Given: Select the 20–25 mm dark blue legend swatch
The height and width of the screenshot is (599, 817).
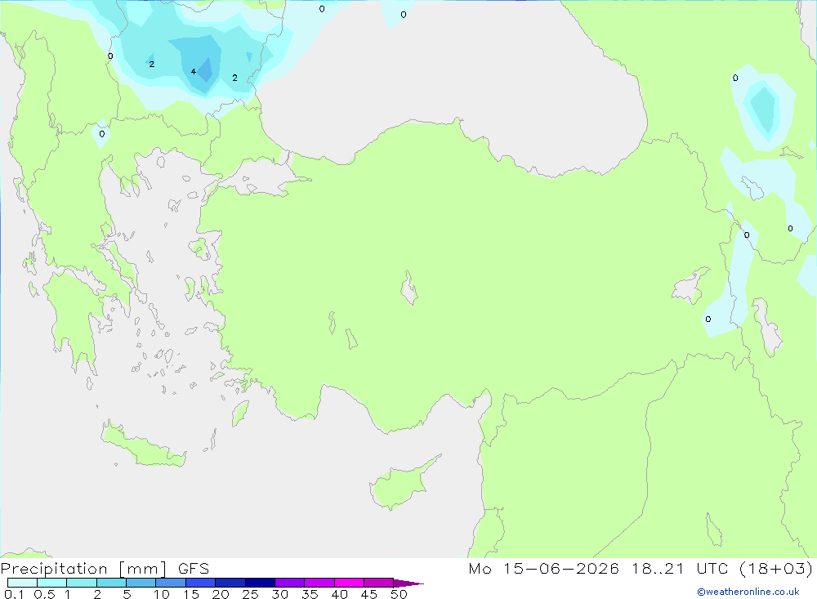Looking at the screenshot, I should pos(230,583).
